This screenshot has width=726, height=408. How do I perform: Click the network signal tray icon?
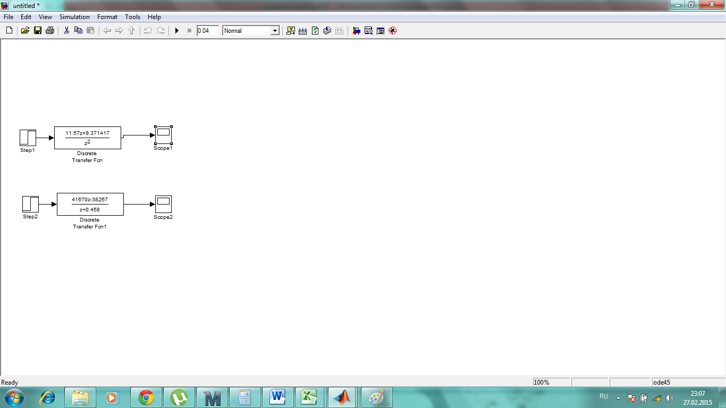(657, 397)
